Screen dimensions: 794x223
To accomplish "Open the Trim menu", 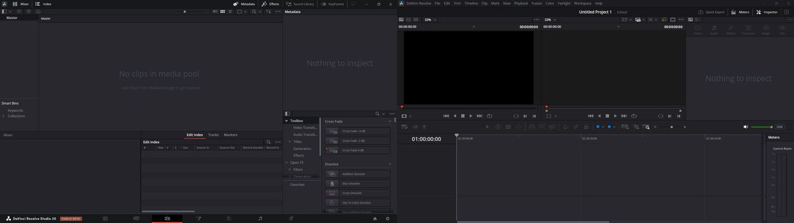I will pyautogui.click(x=457, y=3).
